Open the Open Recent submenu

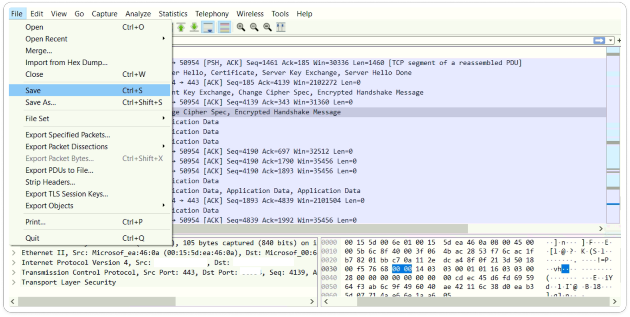point(46,39)
